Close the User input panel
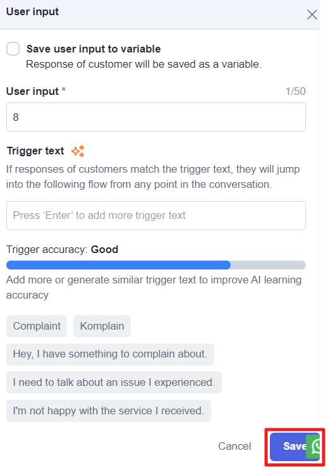 [312, 15]
